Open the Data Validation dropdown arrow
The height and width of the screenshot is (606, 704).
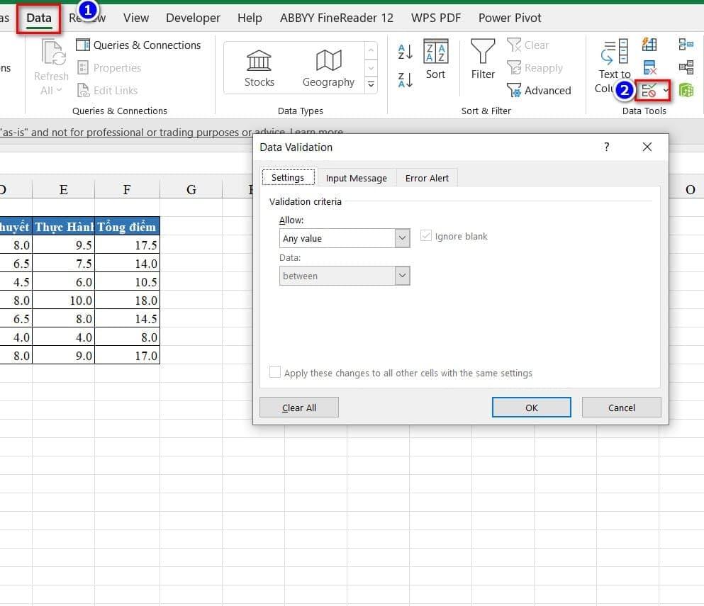pyautogui.click(x=666, y=91)
